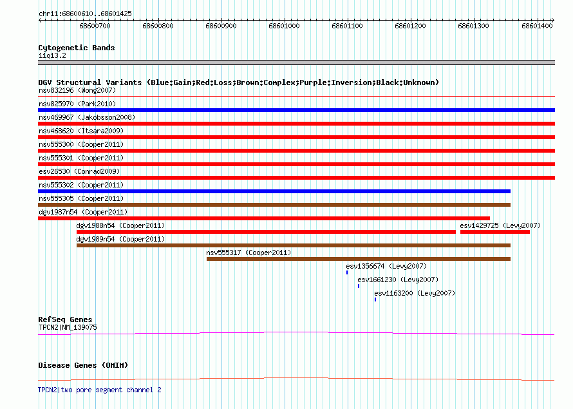The height and width of the screenshot is (409, 573).
Task: Open the DGV Structural Variants track heading
Action: pos(238,82)
